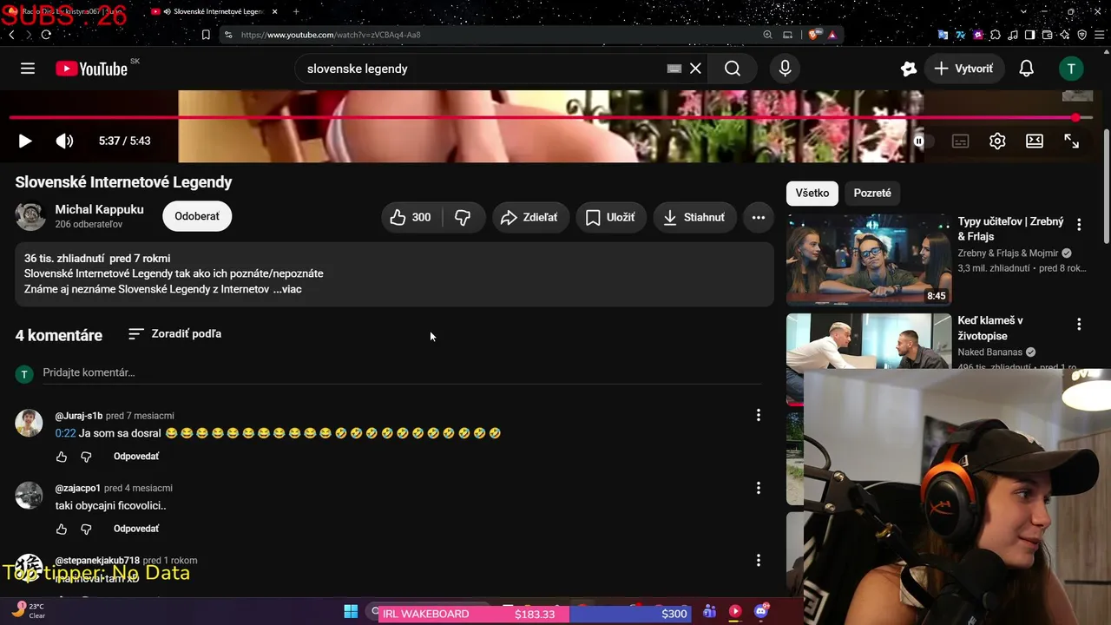Clear the search box with the X
The image size is (1111, 625).
click(695, 69)
